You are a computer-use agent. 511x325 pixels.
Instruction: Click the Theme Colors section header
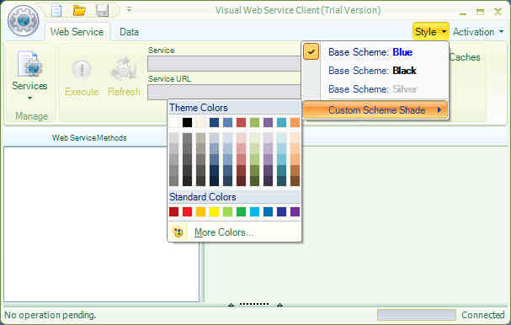[234, 108]
